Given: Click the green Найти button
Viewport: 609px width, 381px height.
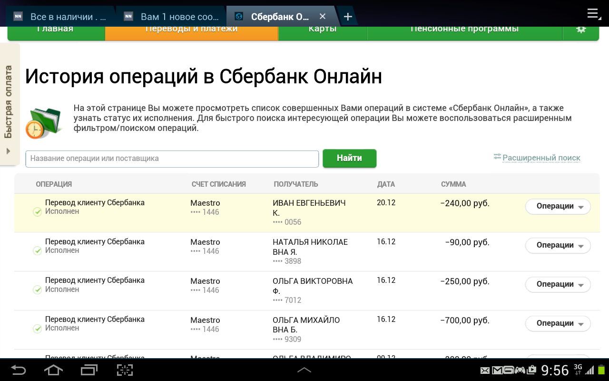Looking at the screenshot, I should [x=350, y=158].
